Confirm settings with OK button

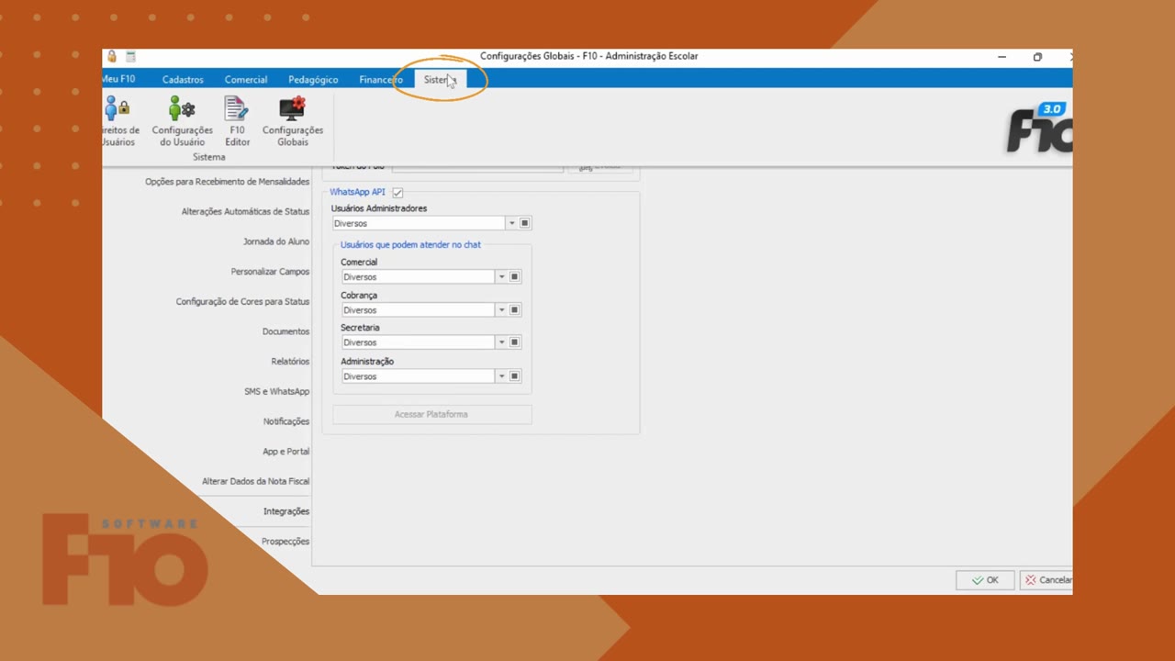(x=985, y=580)
